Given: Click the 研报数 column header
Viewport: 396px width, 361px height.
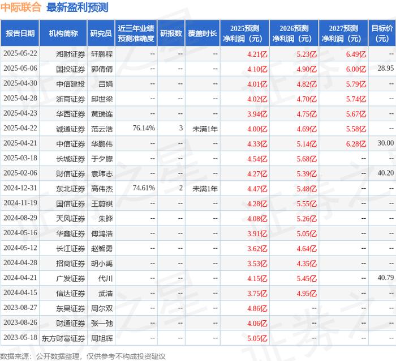Looking at the screenshot, I should pyautogui.click(x=171, y=33).
